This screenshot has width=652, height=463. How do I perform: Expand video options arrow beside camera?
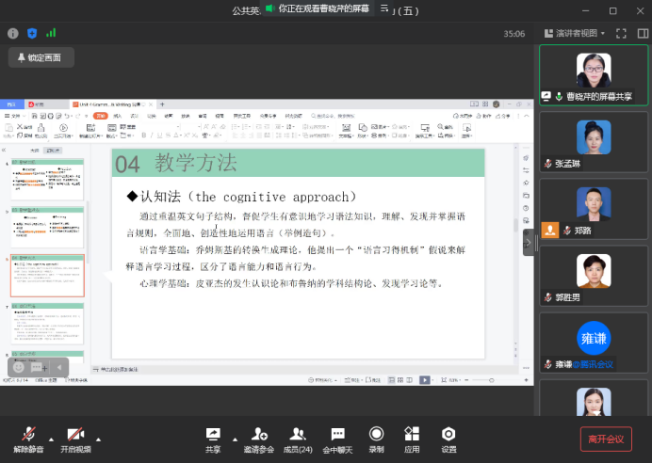98,439
